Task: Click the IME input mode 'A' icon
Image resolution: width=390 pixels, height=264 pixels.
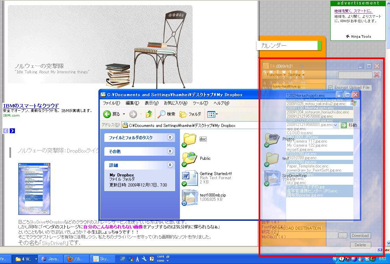Action: point(137,259)
